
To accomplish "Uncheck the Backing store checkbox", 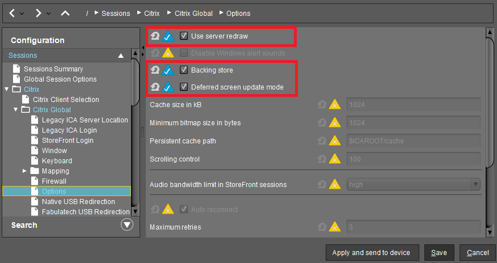I will coord(184,70).
